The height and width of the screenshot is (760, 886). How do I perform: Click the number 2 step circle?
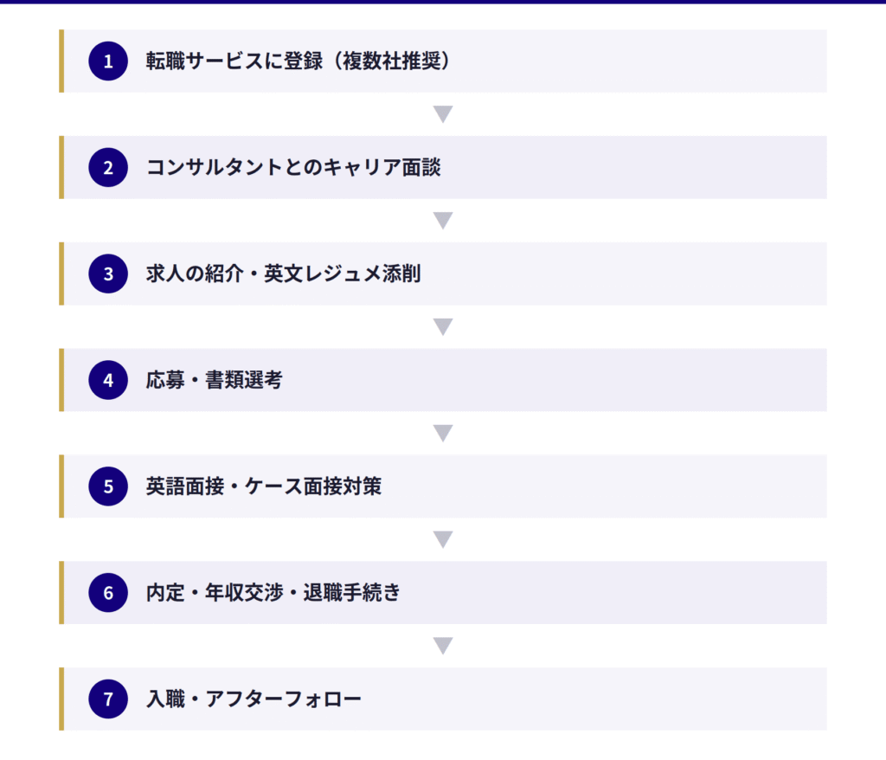tap(108, 167)
